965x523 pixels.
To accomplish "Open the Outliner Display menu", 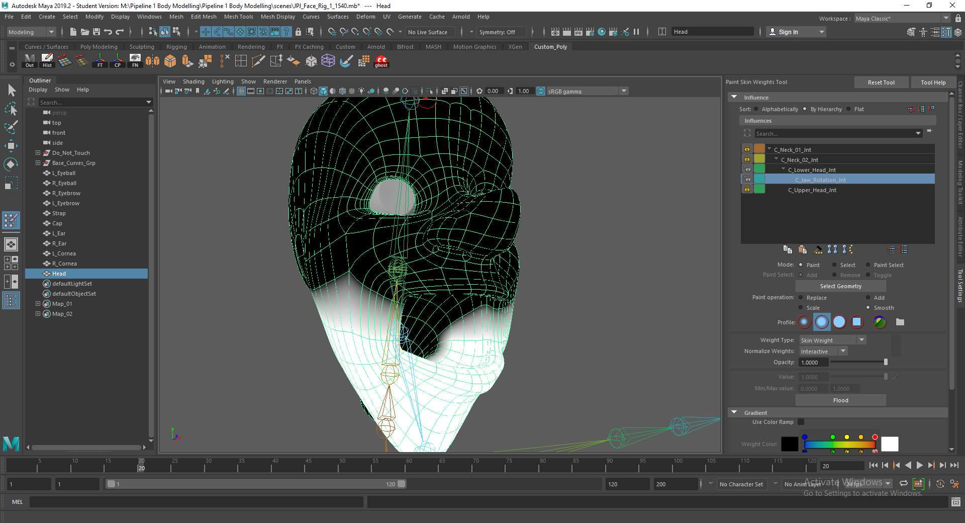I will click(x=38, y=90).
